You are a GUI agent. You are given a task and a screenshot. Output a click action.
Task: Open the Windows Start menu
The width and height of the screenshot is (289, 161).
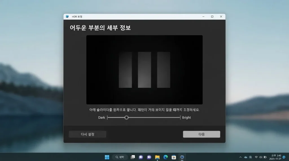tap(107, 157)
